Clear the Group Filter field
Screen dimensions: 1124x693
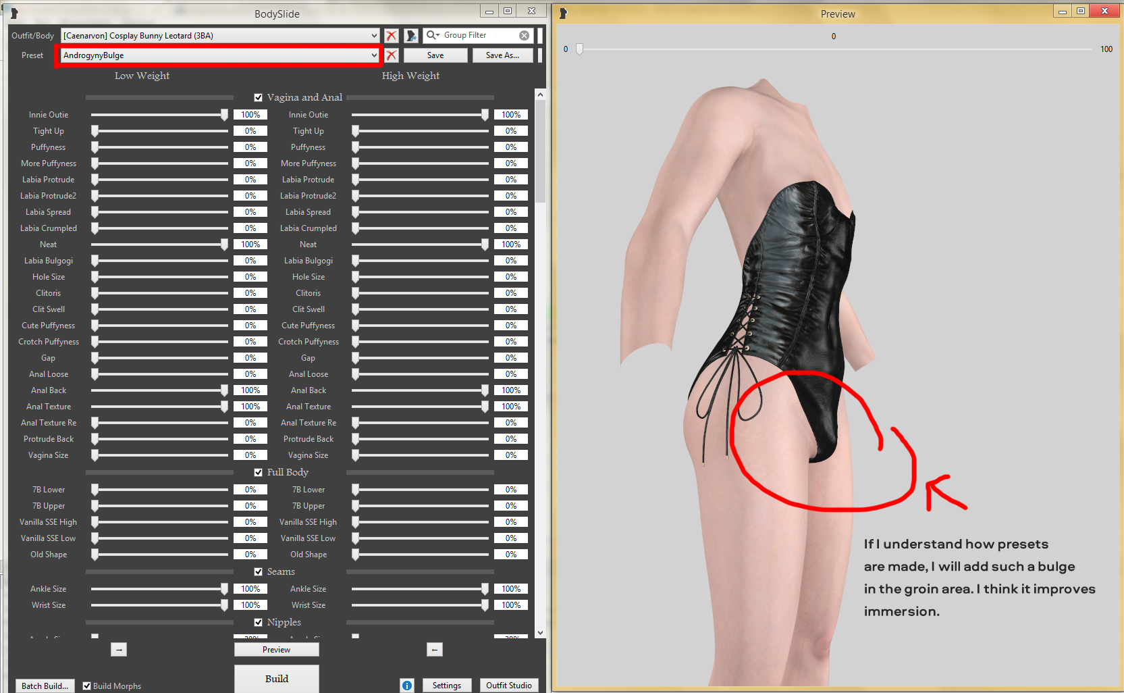(x=525, y=35)
